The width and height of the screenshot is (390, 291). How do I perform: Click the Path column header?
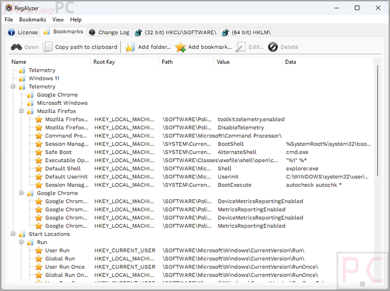click(x=186, y=62)
